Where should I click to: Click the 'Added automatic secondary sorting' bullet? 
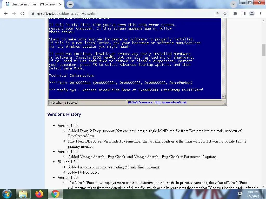point(114,167)
